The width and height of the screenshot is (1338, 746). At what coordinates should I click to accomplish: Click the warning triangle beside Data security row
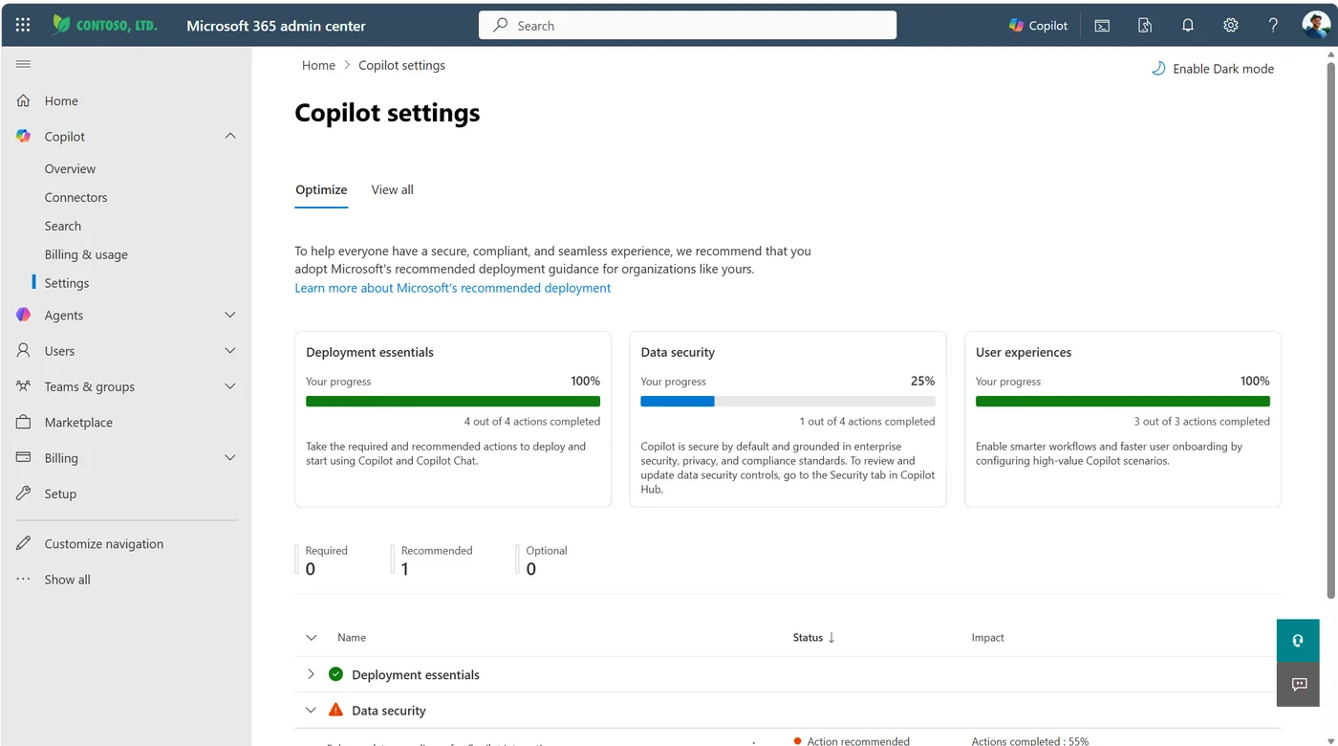[335, 711]
